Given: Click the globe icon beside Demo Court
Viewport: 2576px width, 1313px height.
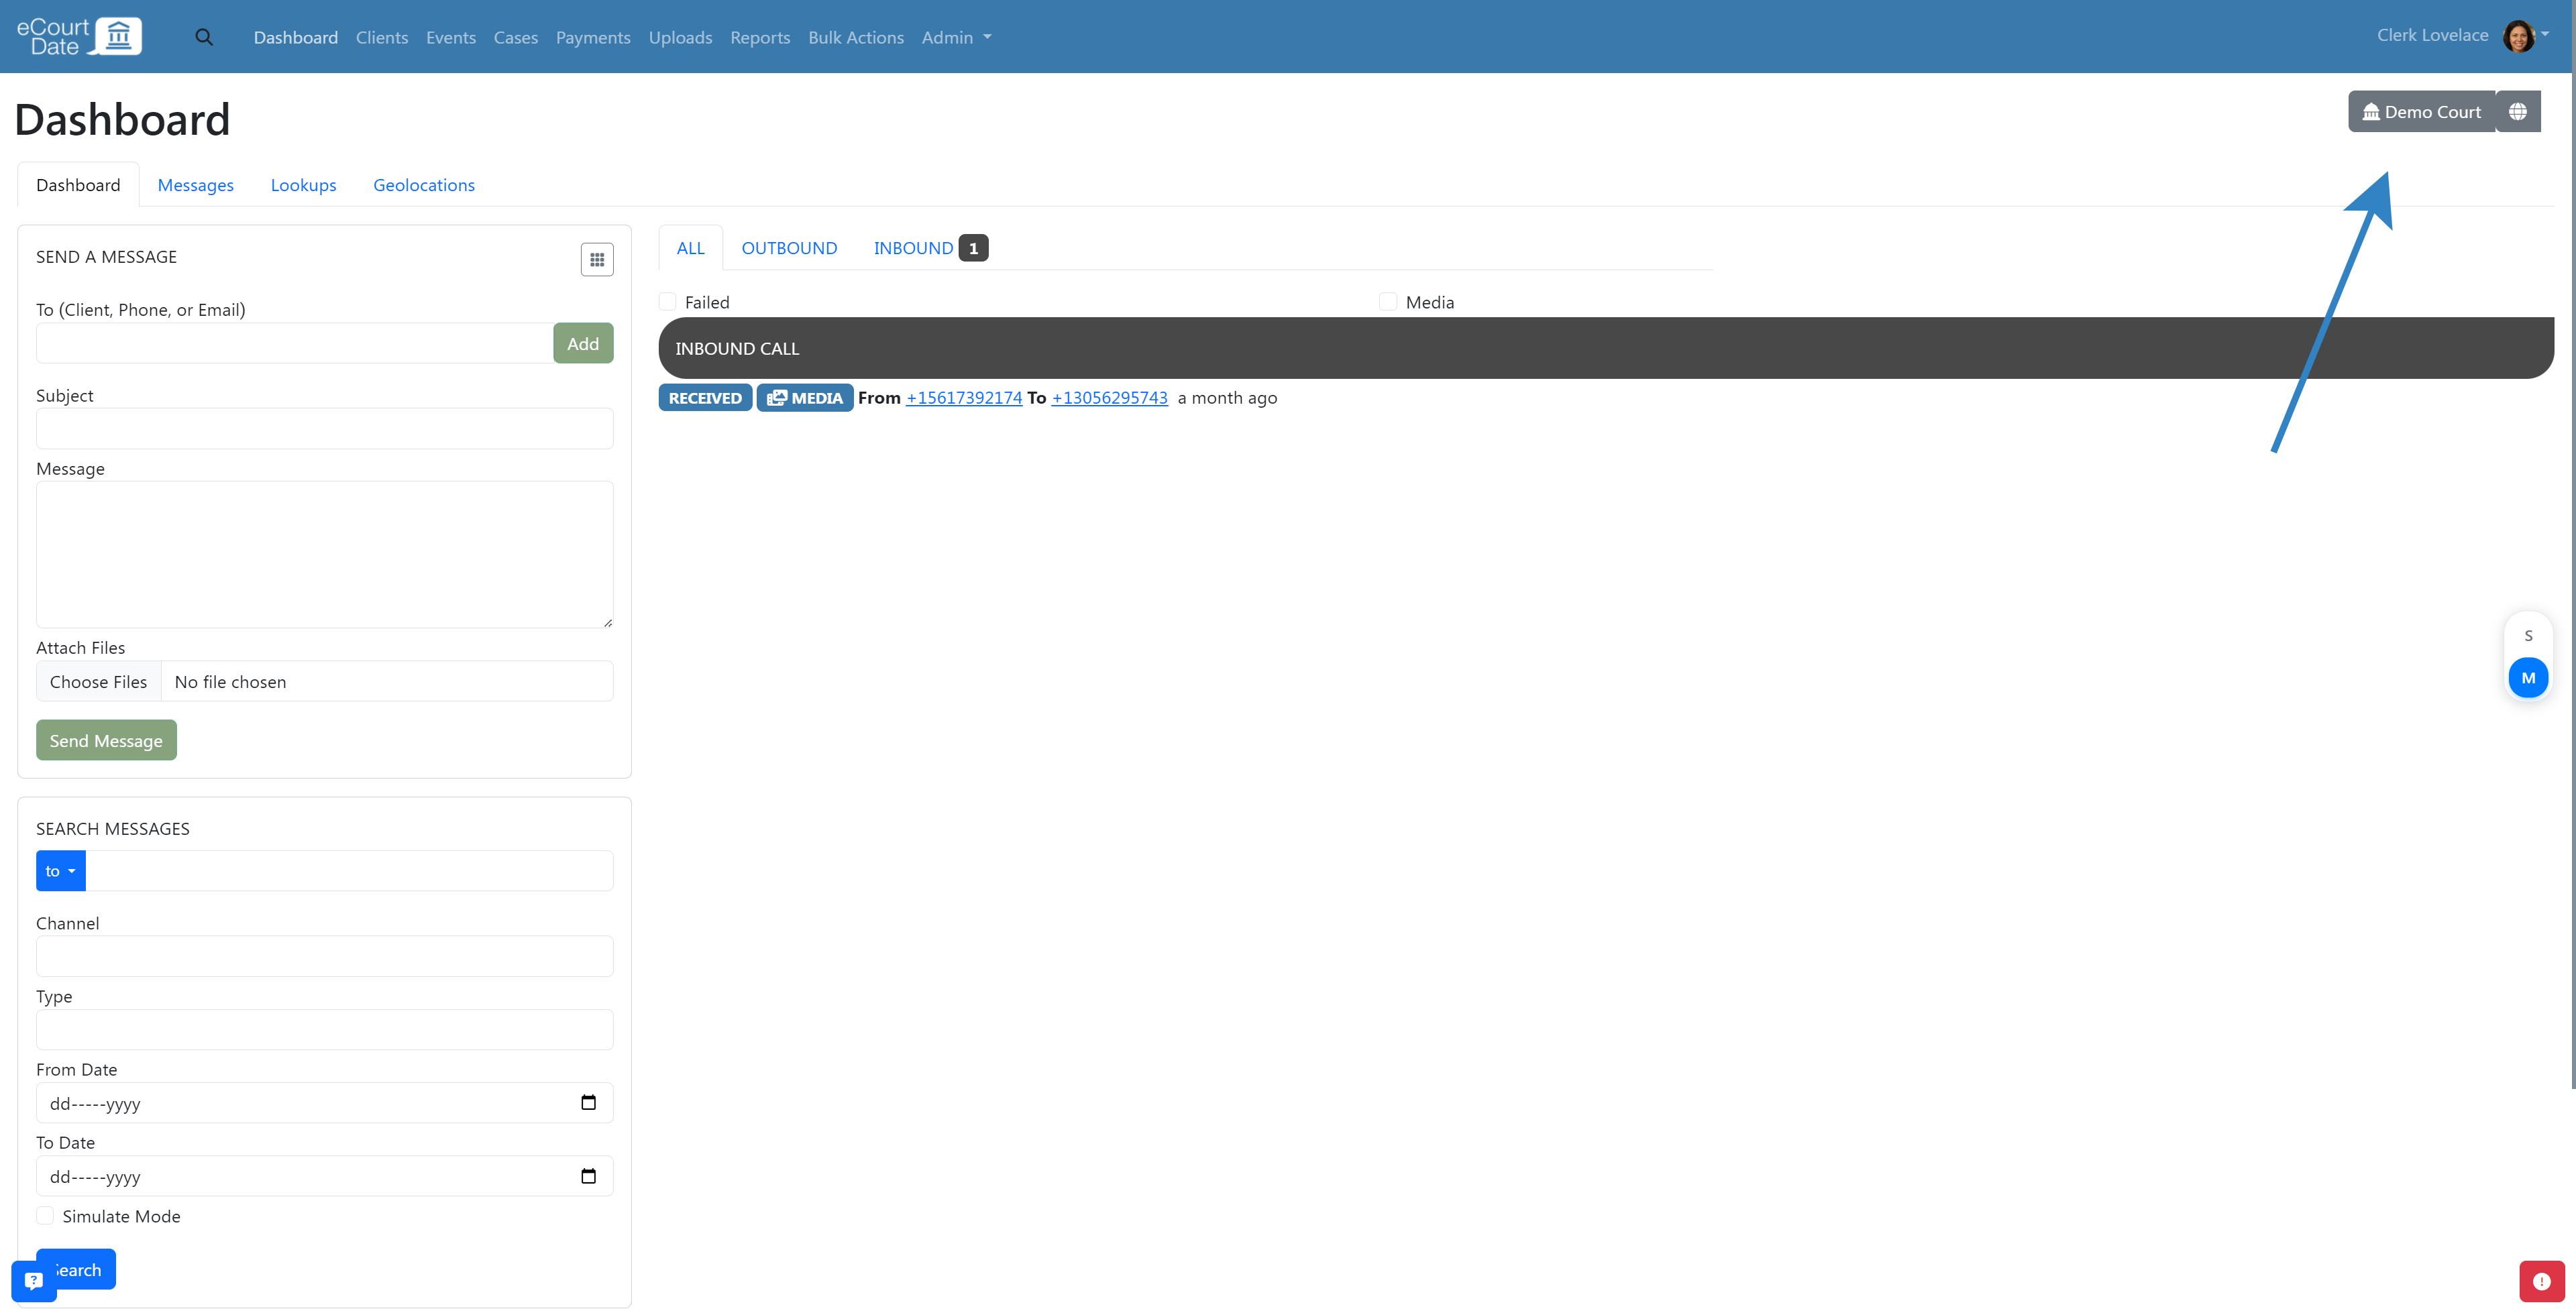Looking at the screenshot, I should pyautogui.click(x=2518, y=111).
